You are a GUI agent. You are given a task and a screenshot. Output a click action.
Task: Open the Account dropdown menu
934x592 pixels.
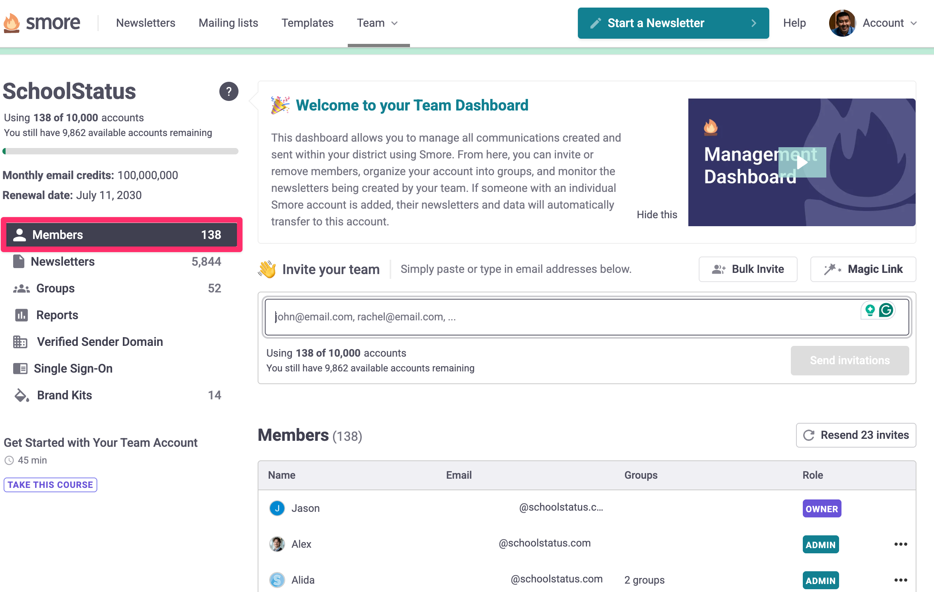click(x=889, y=23)
